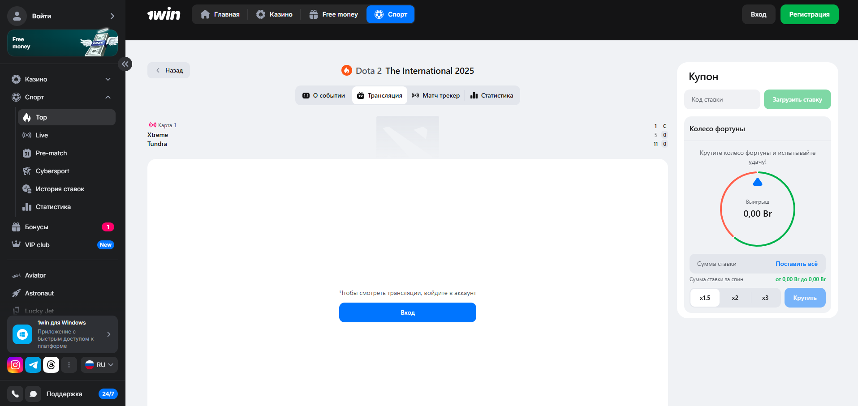
Task: Collapse the sidebar with double-chevron icon
Action: pos(125,64)
